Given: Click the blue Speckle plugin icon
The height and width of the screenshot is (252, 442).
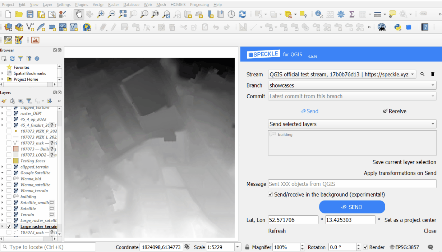Looking at the screenshot, I should pyautogui.click(x=409, y=27).
